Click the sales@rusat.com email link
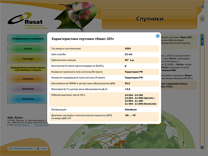The width and height of the screenshot is (208, 156). click(x=22, y=125)
